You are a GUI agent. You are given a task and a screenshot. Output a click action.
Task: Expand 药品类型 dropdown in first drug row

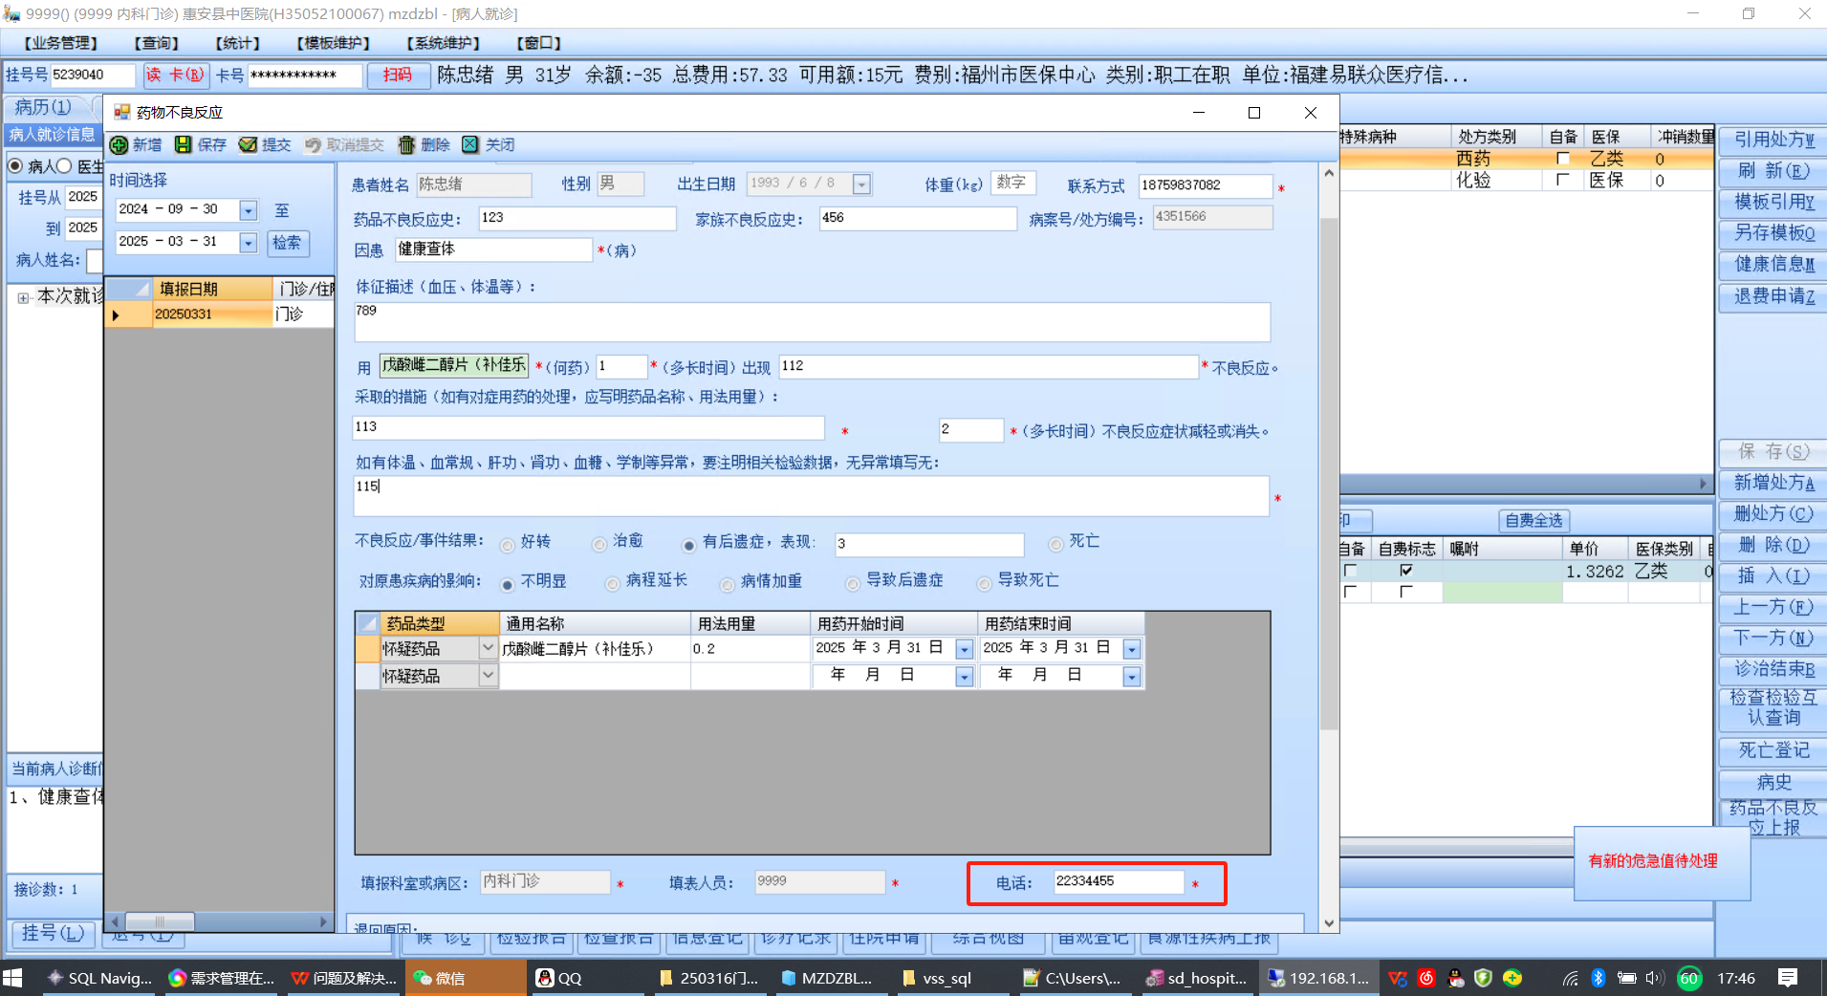(x=488, y=648)
